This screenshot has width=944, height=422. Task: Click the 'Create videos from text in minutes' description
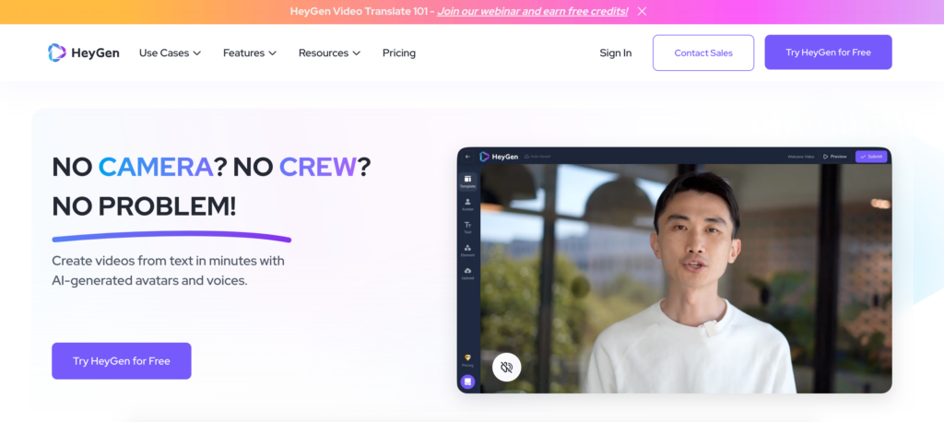pyautogui.click(x=168, y=271)
